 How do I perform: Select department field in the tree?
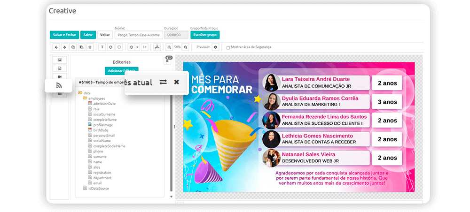102,178
